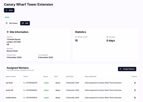Click phone number +447700300013
Image resolution: width=143 pixels, height=102 pixels.
pos(31,83)
